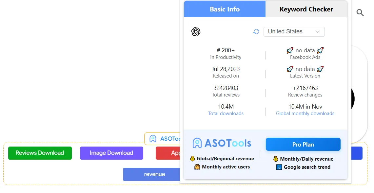Click the Image Download button
The height and width of the screenshot is (193, 374).
(x=111, y=153)
